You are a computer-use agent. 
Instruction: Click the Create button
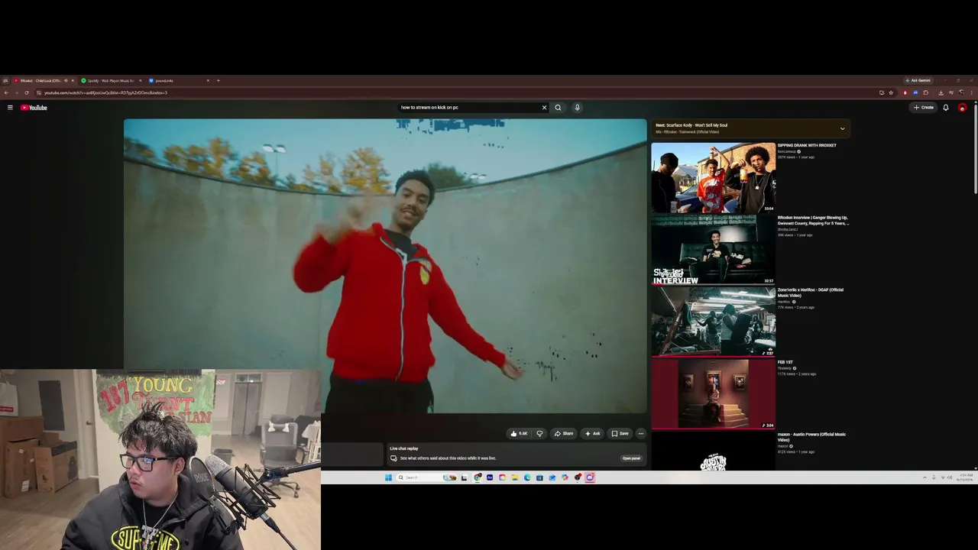click(924, 108)
